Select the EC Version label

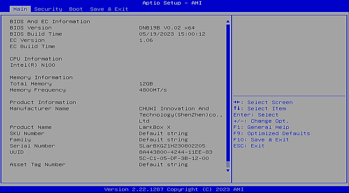pos(27,40)
